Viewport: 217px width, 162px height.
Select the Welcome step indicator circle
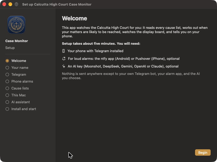(7, 61)
